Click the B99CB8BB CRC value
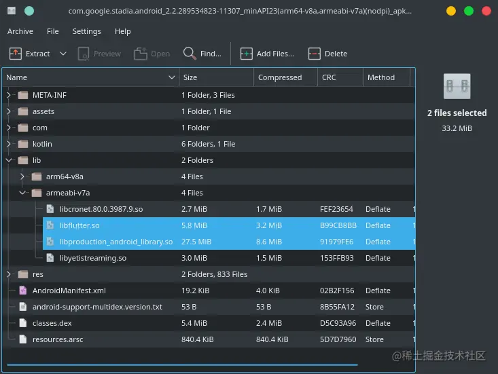498x374 pixels. tap(338, 225)
